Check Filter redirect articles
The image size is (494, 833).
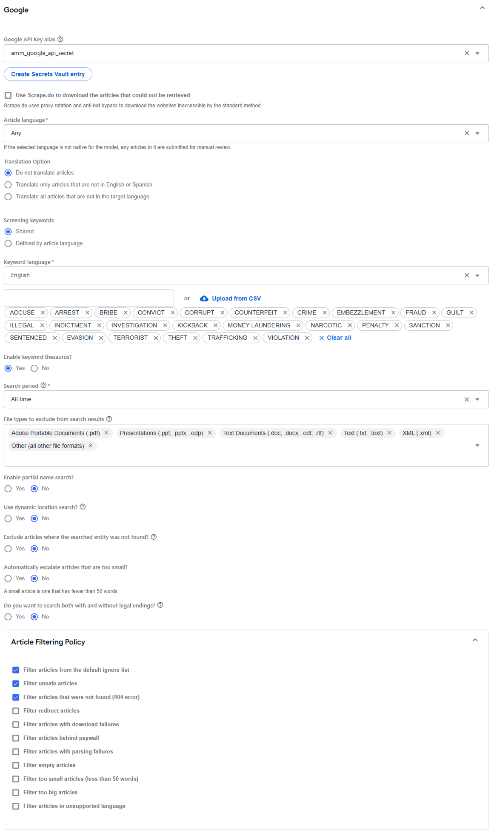tap(16, 711)
